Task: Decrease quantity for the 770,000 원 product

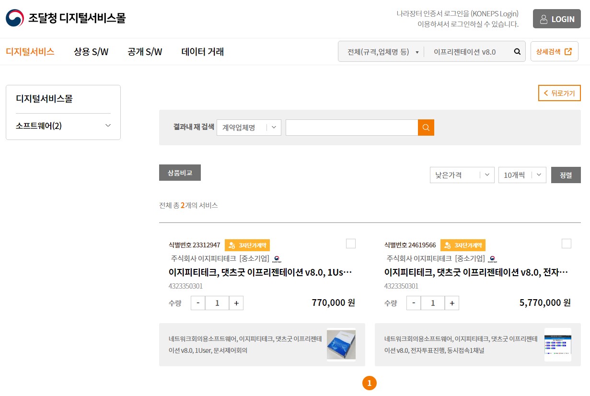Action: point(198,303)
